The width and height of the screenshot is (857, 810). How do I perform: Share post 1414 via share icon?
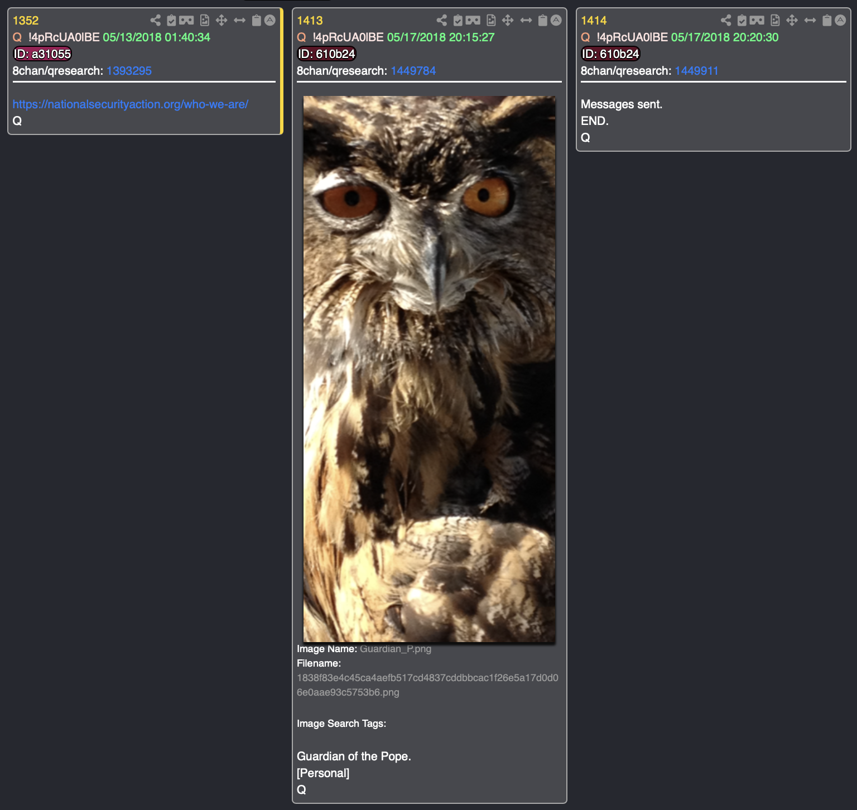(x=726, y=21)
